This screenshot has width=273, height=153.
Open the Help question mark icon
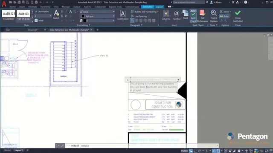(246, 2)
